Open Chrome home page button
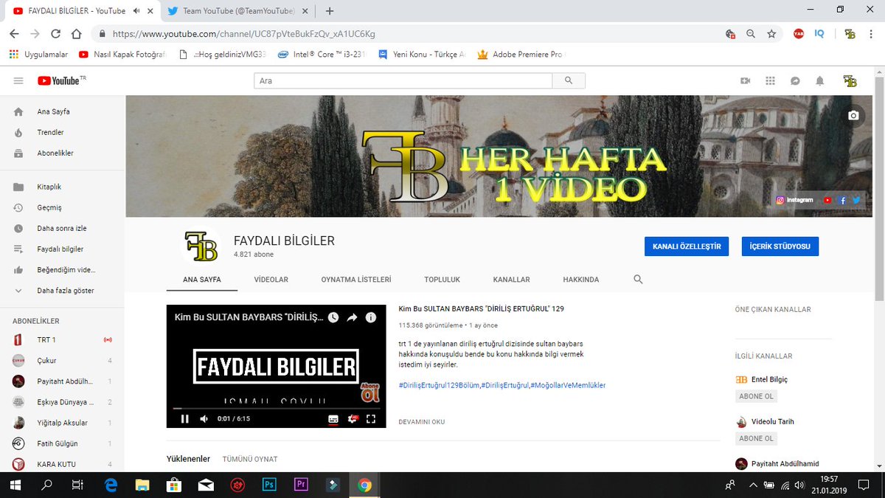Viewport: 885px width, 498px height. 77,34
